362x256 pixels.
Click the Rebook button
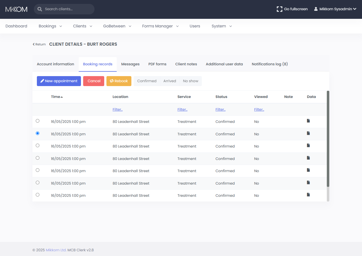tap(119, 81)
